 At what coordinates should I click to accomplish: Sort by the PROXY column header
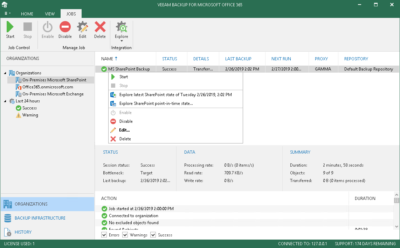coord(321,59)
